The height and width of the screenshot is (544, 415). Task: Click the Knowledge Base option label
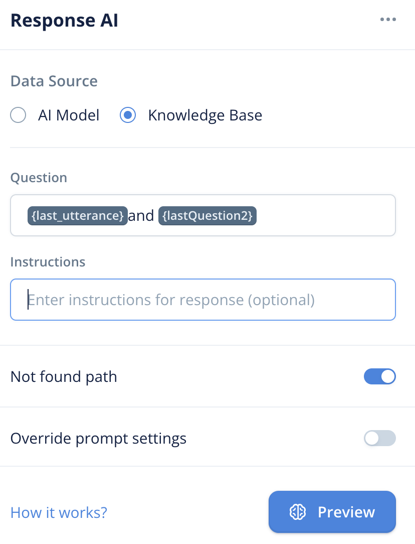click(205, 115)
